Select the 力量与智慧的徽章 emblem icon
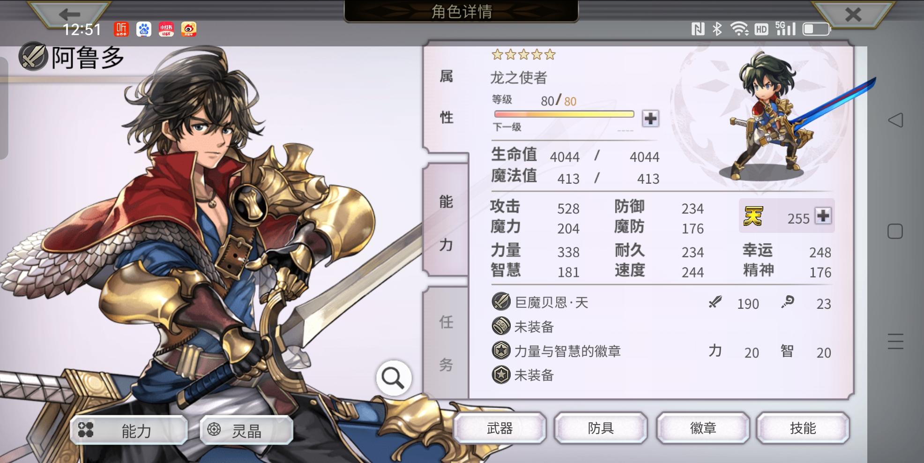924x463 pixels. (x=501, y=350)
